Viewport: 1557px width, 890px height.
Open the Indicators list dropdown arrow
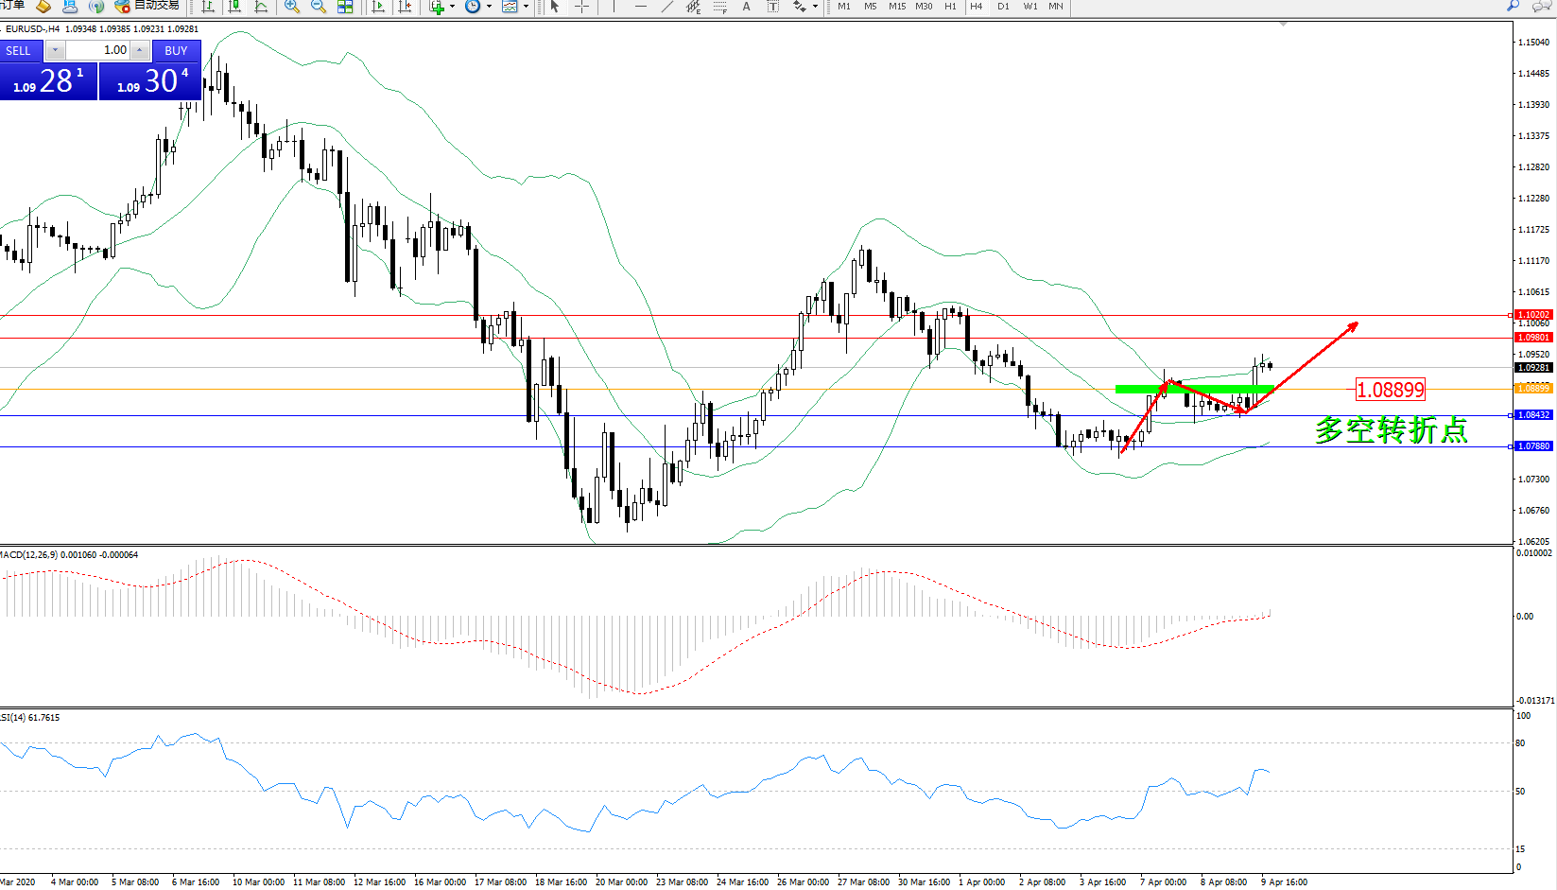pos(452,7)
